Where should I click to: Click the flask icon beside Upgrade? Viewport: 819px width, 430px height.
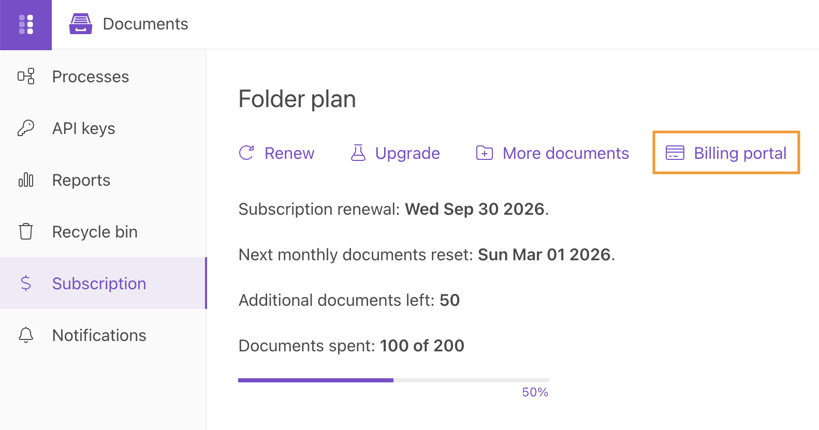pyautogui.click(x=357, y=153)
